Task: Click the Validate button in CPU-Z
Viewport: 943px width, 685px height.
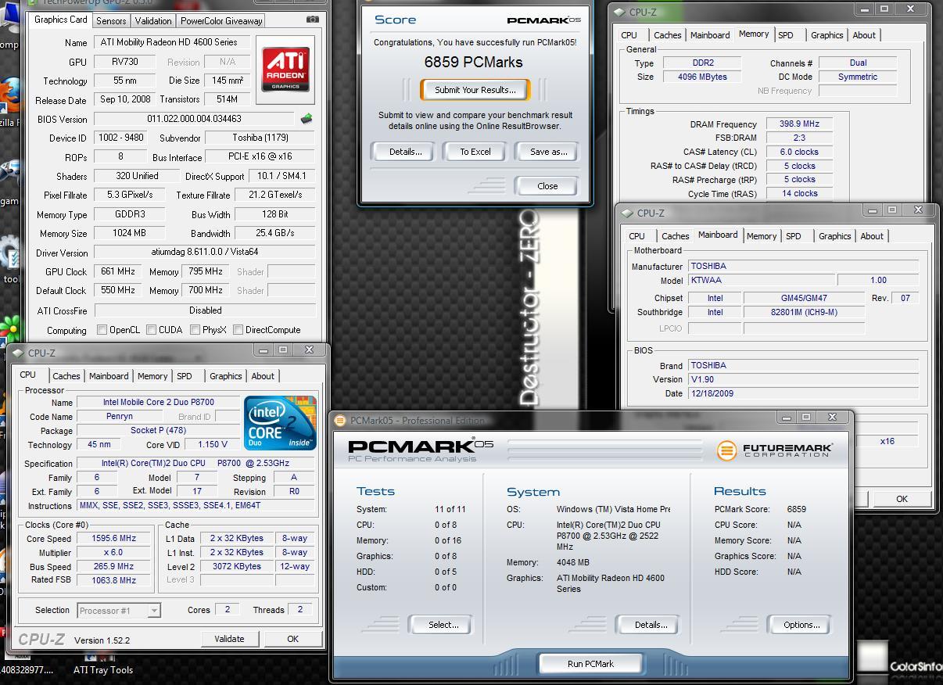Action: pyautogui.click(x=229, y=639)
